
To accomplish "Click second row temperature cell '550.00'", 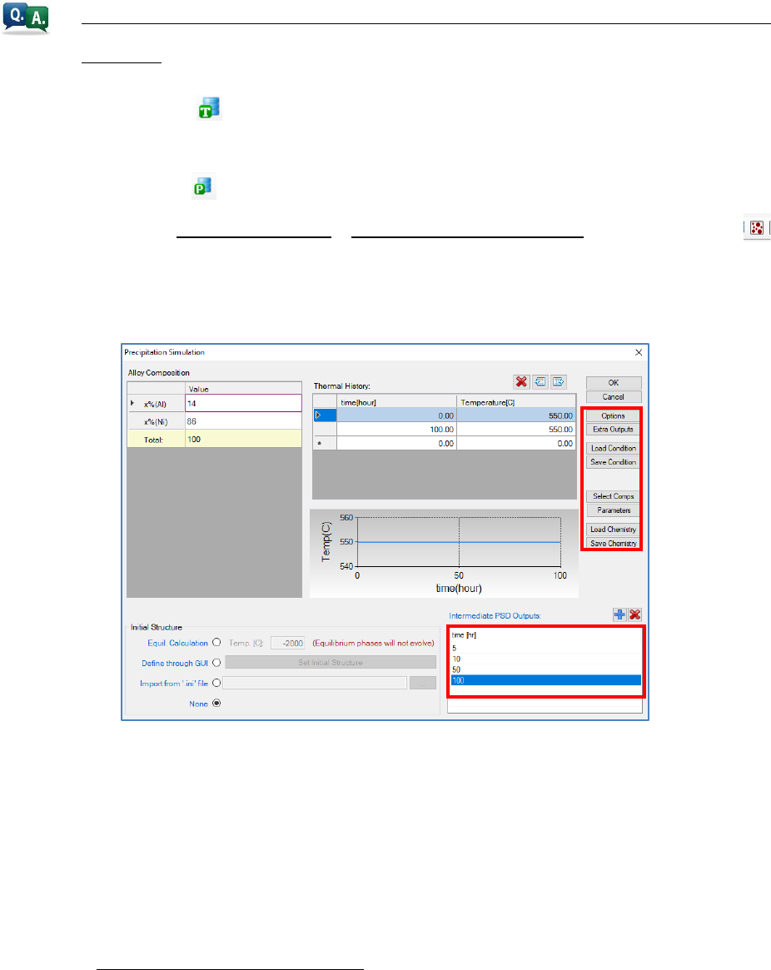I will click(516, 430).
